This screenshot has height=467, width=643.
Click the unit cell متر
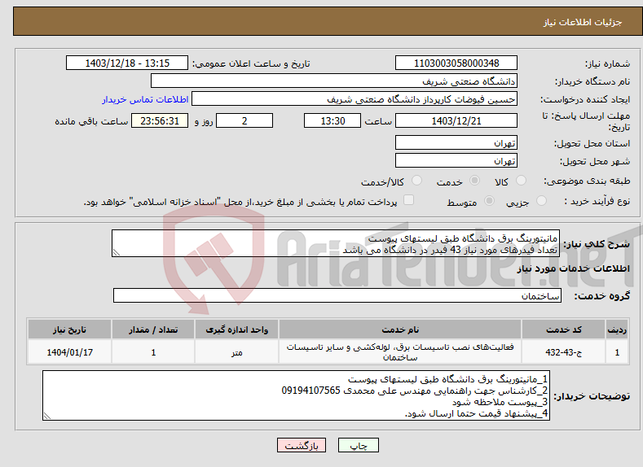(236, 352)
